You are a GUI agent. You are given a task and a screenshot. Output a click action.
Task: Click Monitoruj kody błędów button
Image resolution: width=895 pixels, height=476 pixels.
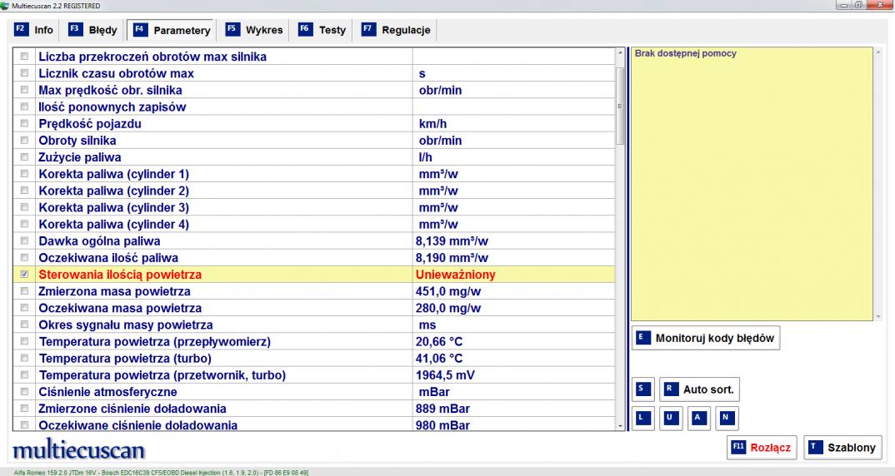(x=706, y=338)
